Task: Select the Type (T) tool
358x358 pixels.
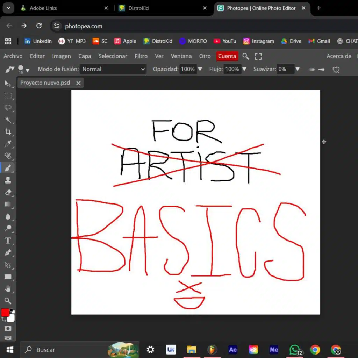Action: [x=8, y=241]
